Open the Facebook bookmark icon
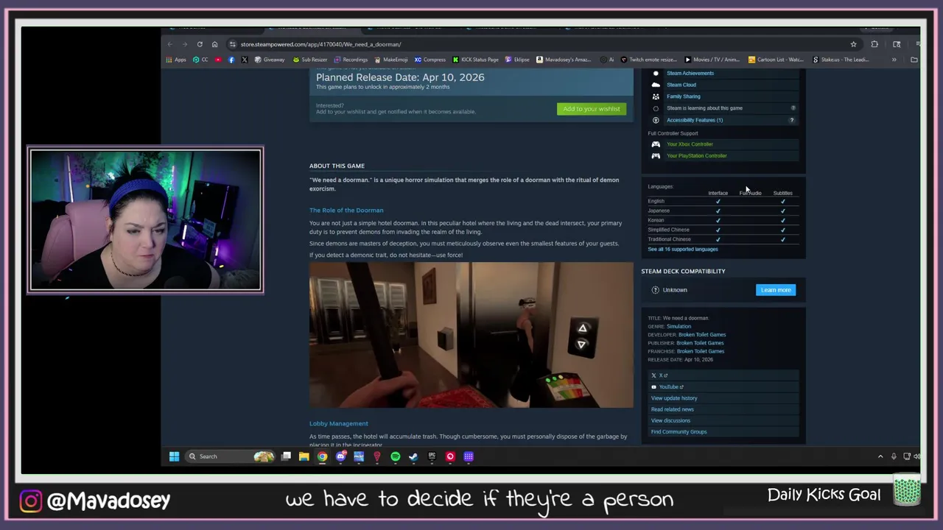This screenshot has height=530, width=943. (231, 60)
